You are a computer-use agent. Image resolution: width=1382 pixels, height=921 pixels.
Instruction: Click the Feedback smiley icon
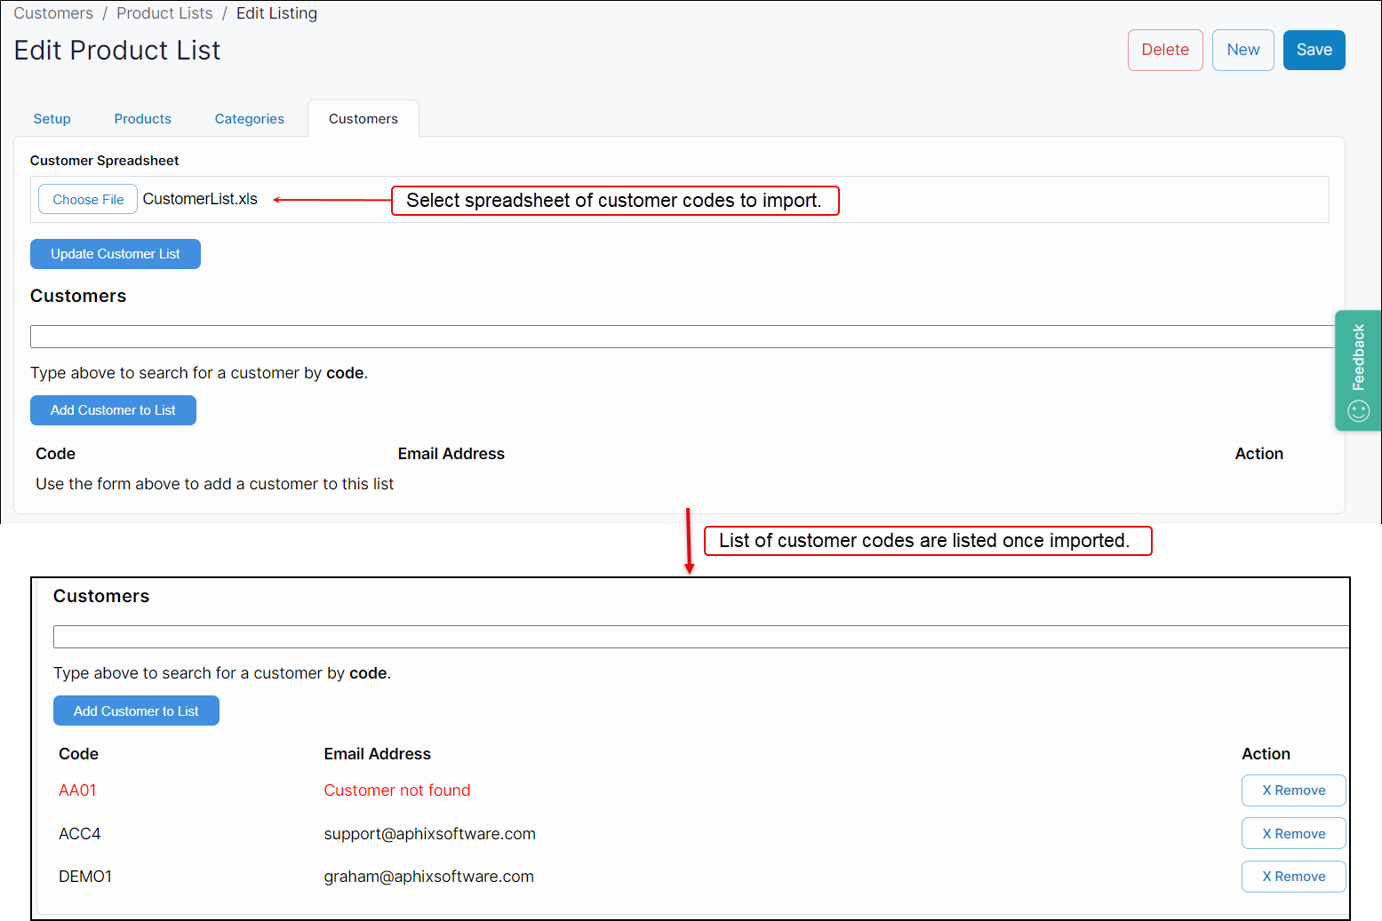1358,410
